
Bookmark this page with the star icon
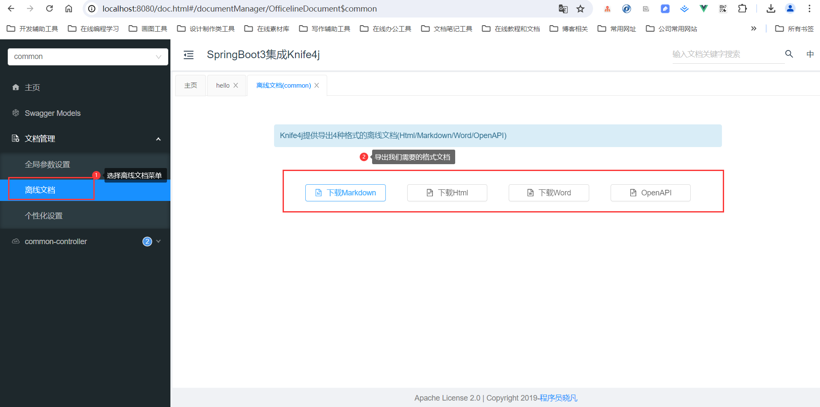click(581, 9)
